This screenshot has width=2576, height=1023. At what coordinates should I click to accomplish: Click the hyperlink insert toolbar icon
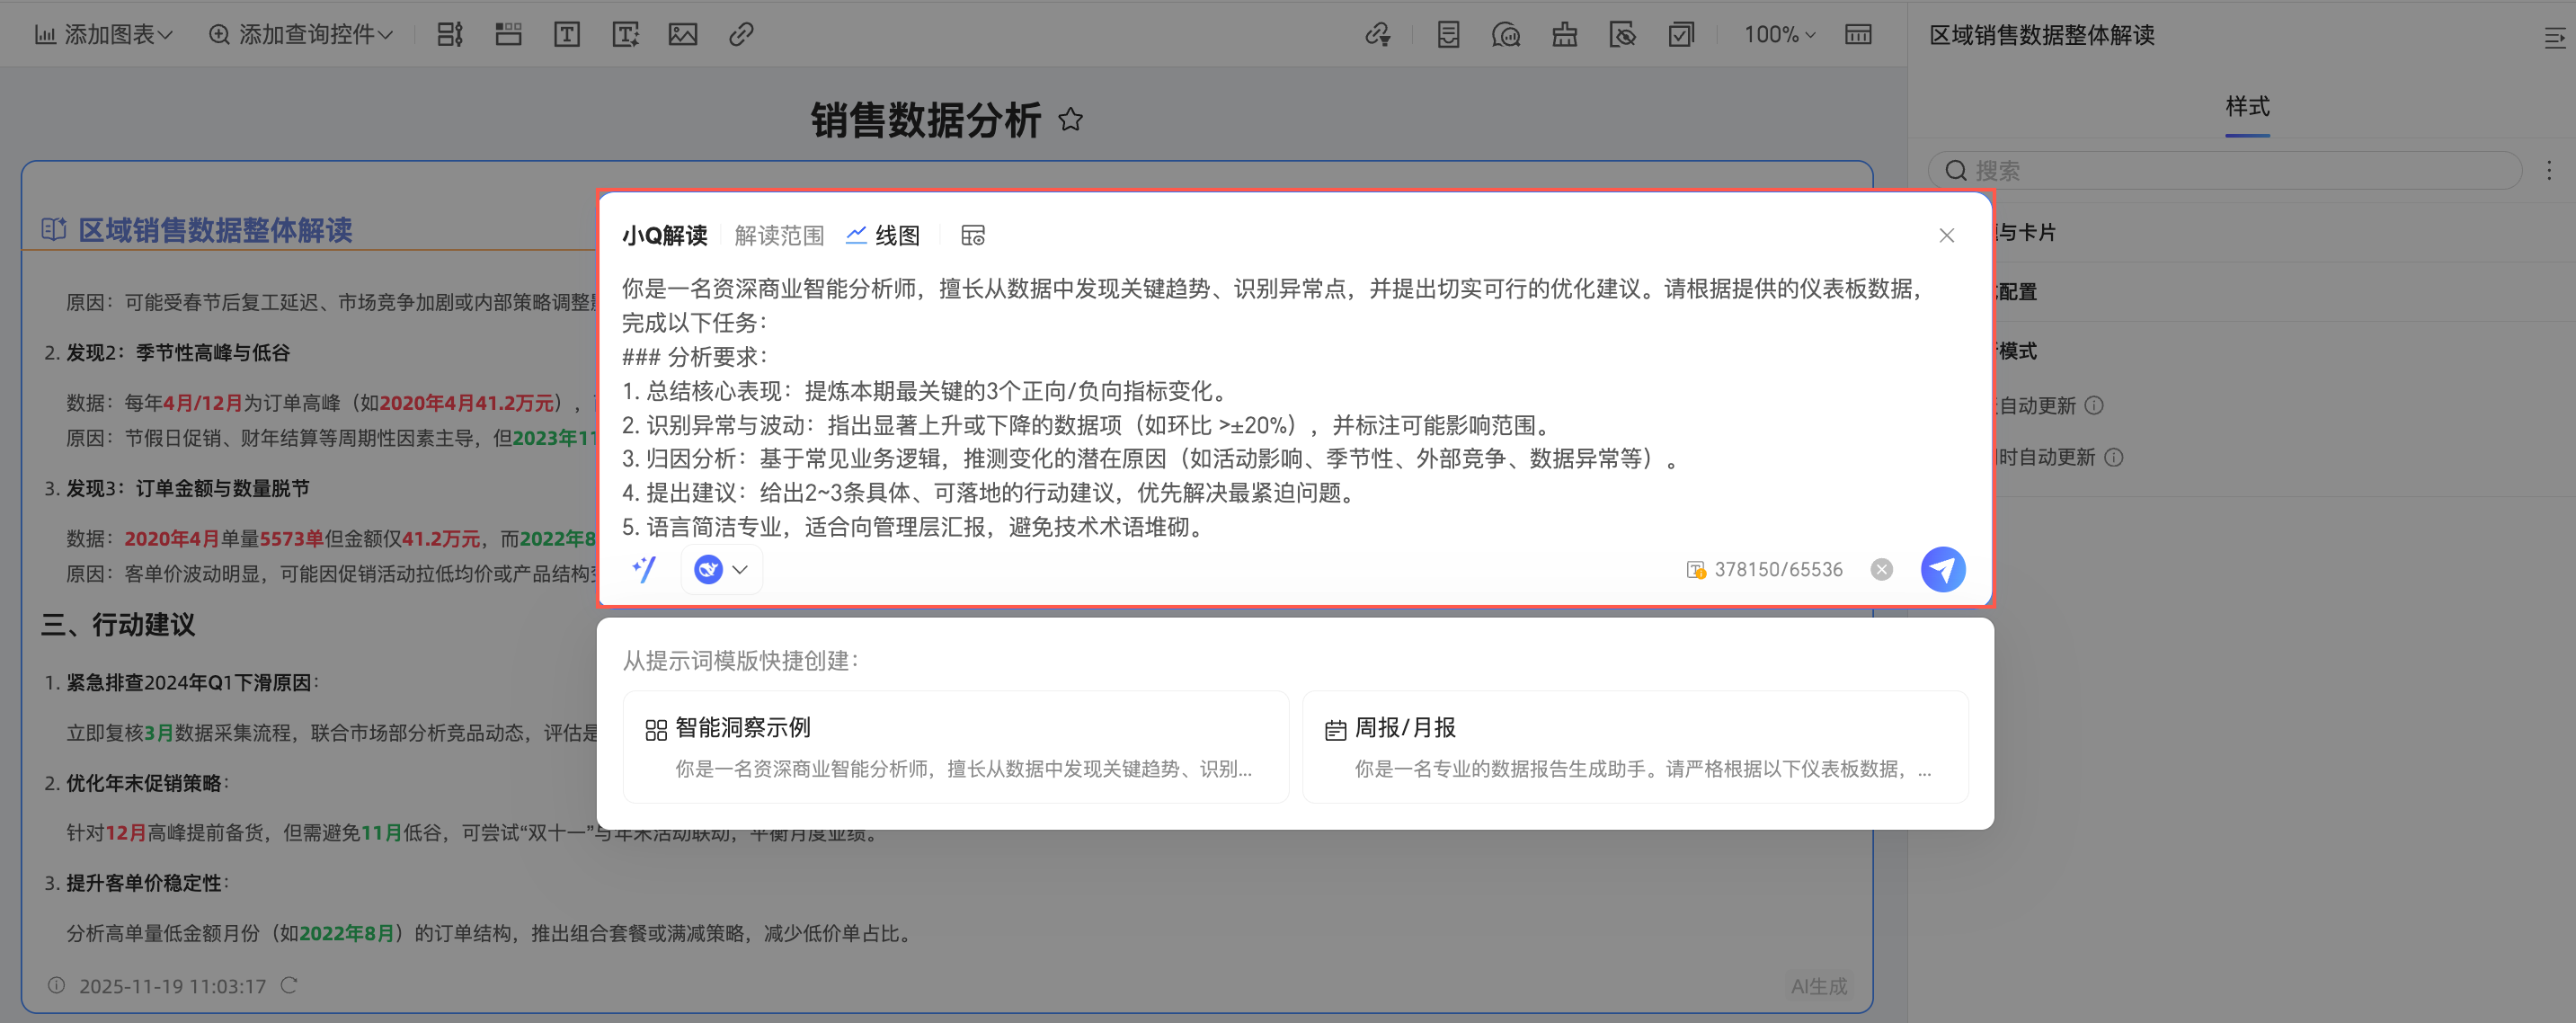pos(741,35)
